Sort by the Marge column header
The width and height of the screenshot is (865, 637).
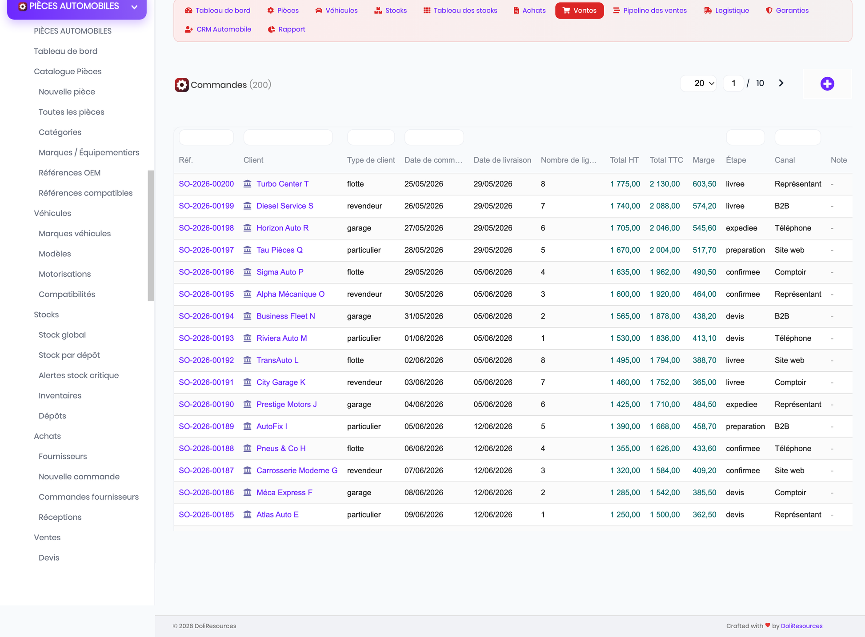(x=703, y=160)
